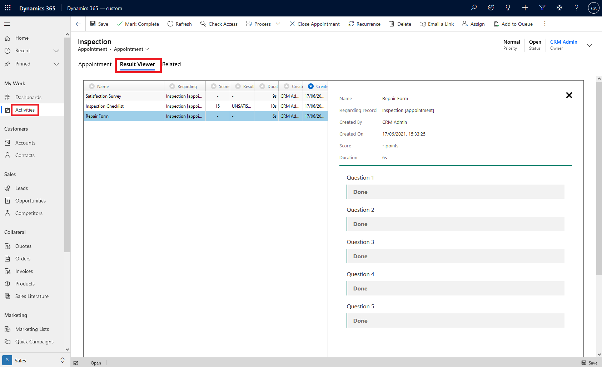Expand the Recent section in sidebar
This screenshot has width=602, height=367.
pos(56,51)
